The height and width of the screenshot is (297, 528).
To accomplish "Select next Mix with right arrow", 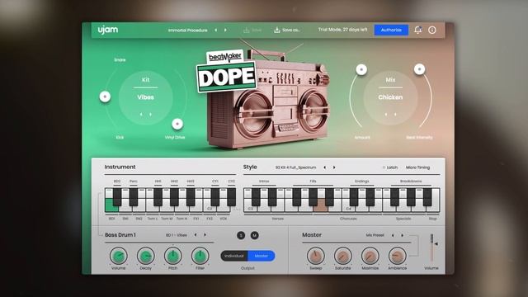I will (395, 115).
